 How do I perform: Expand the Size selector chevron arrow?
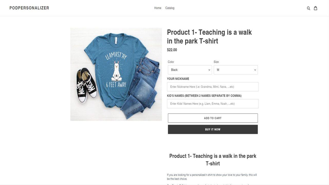(255, 70)
